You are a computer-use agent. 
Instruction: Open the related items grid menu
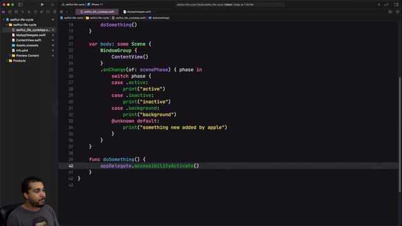[x=62, y=12]
